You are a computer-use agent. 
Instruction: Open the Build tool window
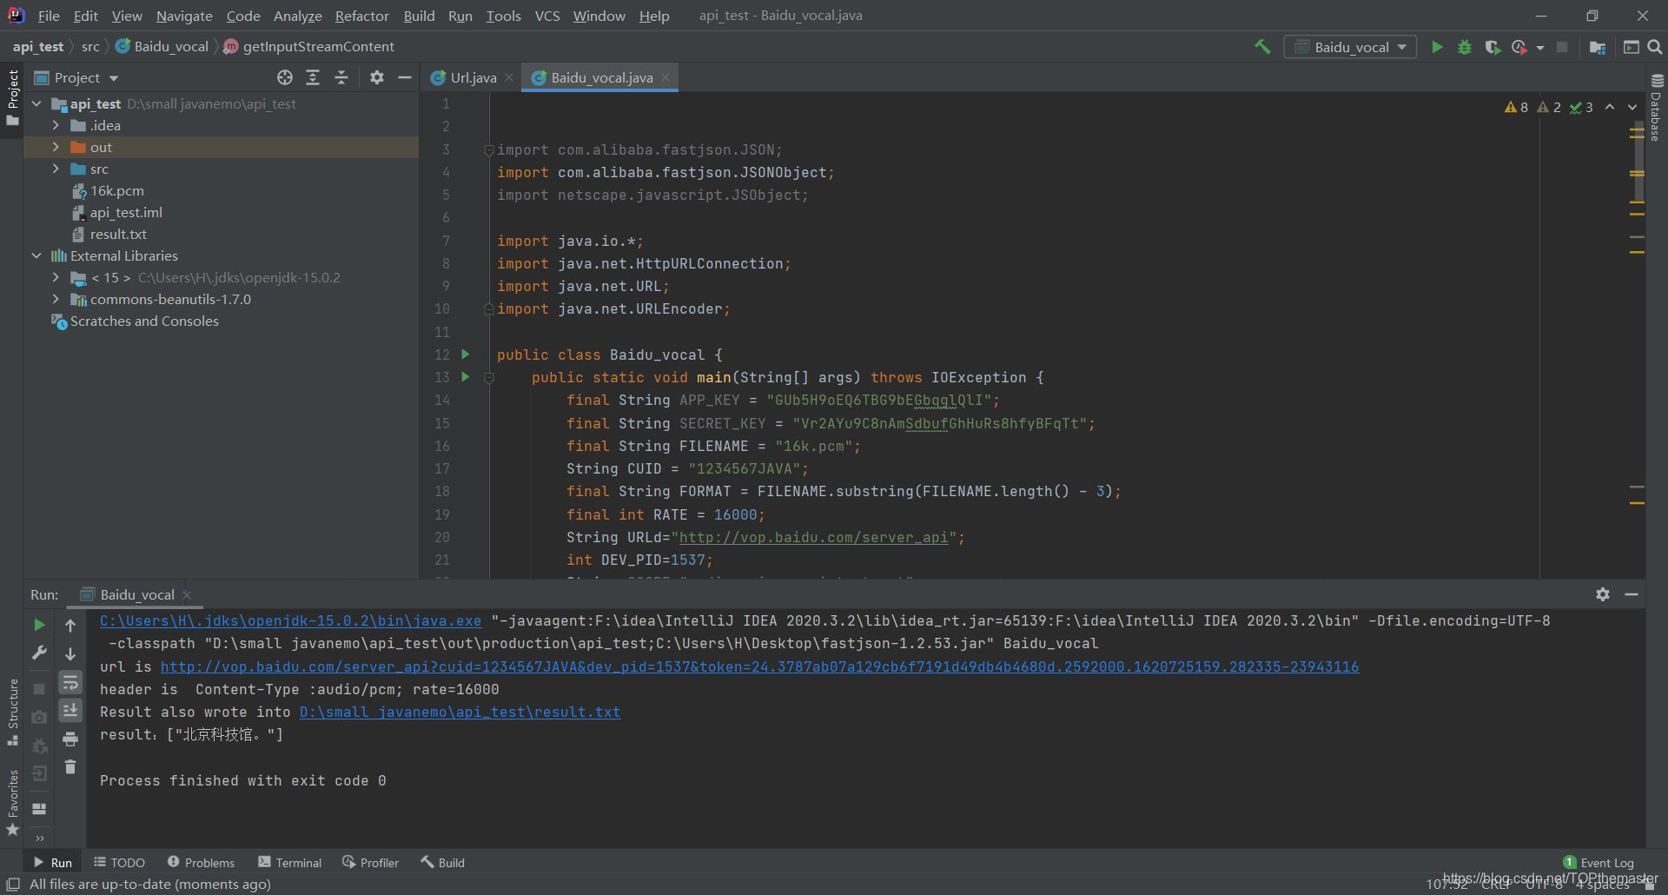443,862
